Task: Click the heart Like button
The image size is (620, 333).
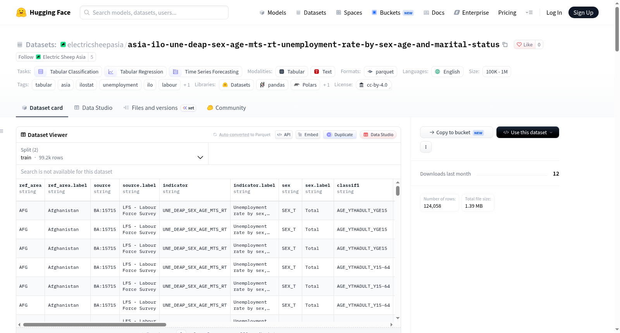Action: tap(524, 44)
